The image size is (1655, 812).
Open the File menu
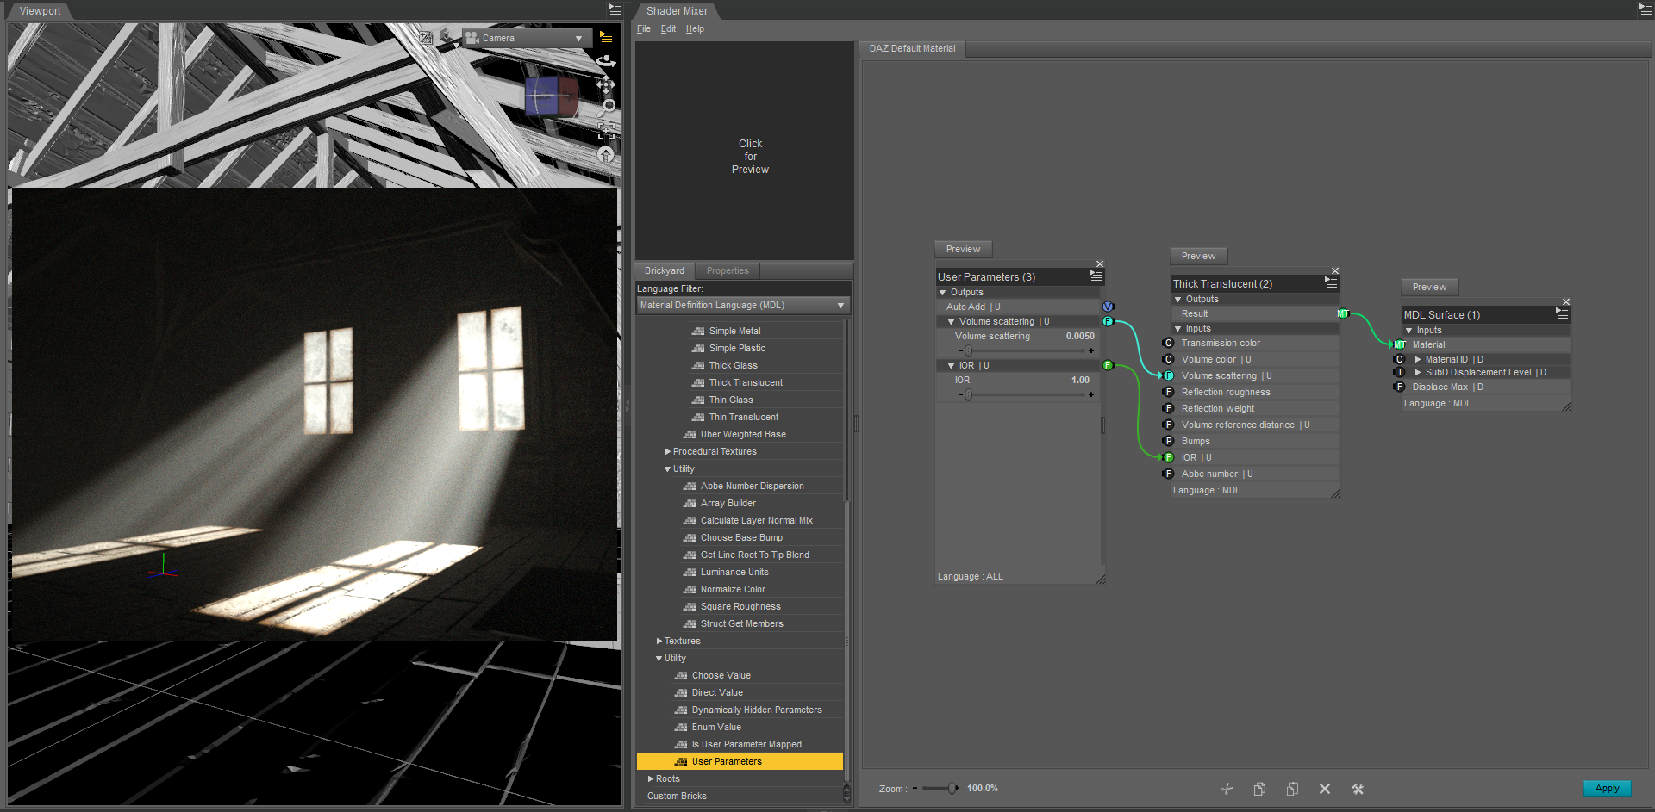(x=644, y=28)
